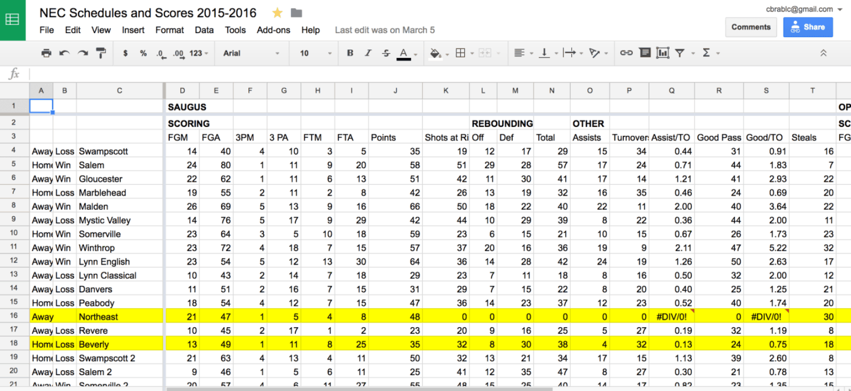Select the first #DIV/0! cell in column Q

672,317
